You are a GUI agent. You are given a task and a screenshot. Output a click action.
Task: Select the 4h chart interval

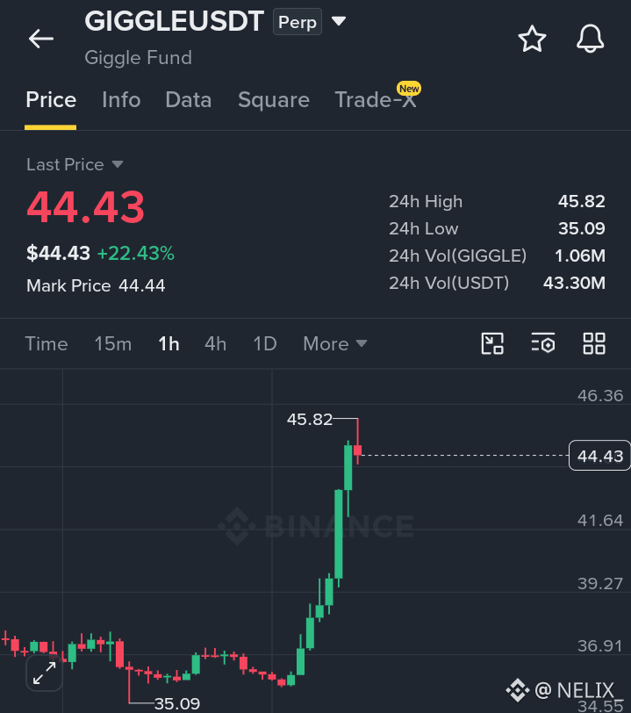216,344
